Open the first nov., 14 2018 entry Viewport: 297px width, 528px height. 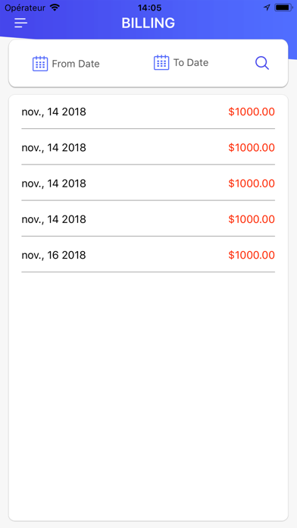148,112
